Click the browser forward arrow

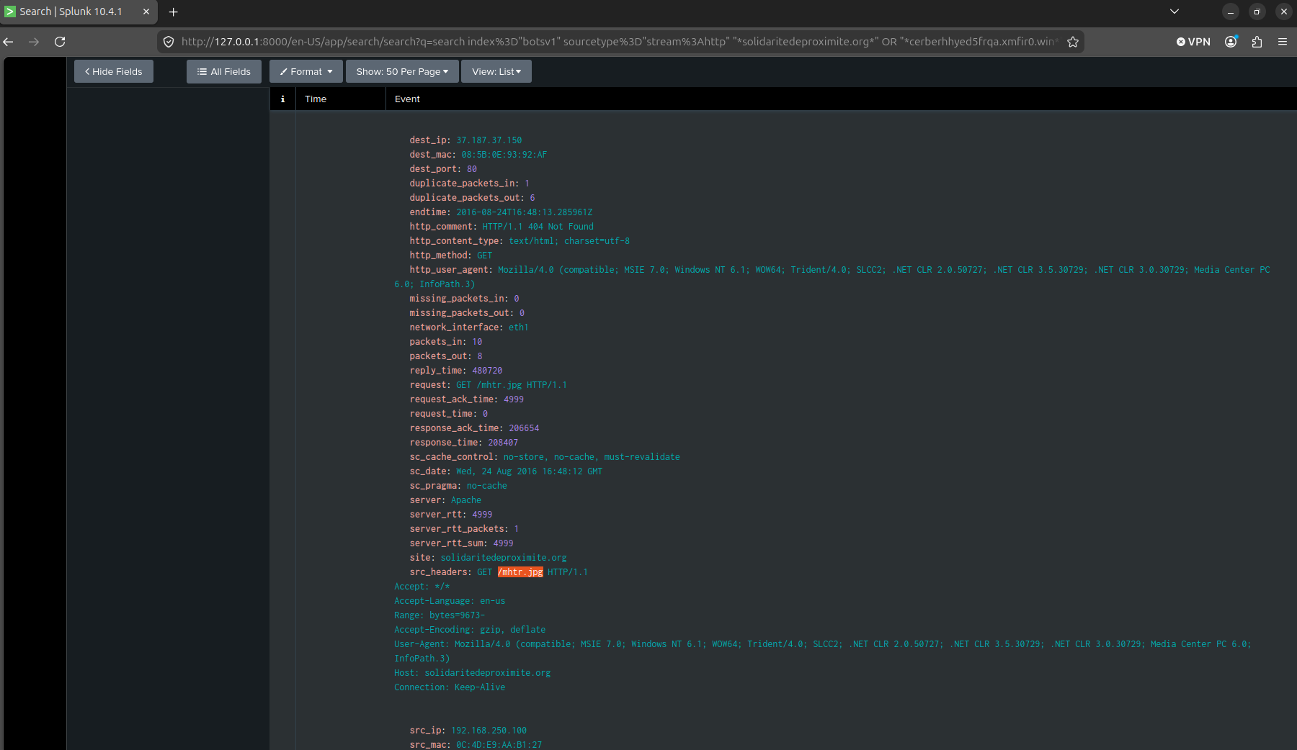(34, 42)
